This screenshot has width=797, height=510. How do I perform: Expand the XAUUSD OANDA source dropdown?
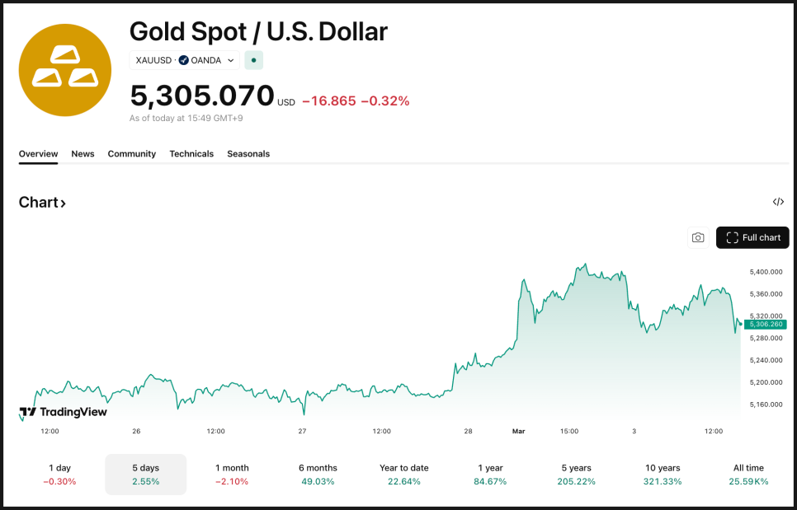184,60
